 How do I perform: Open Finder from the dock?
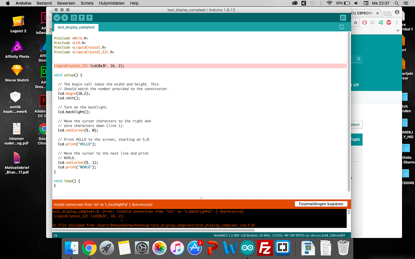click(x=71, y=248)
